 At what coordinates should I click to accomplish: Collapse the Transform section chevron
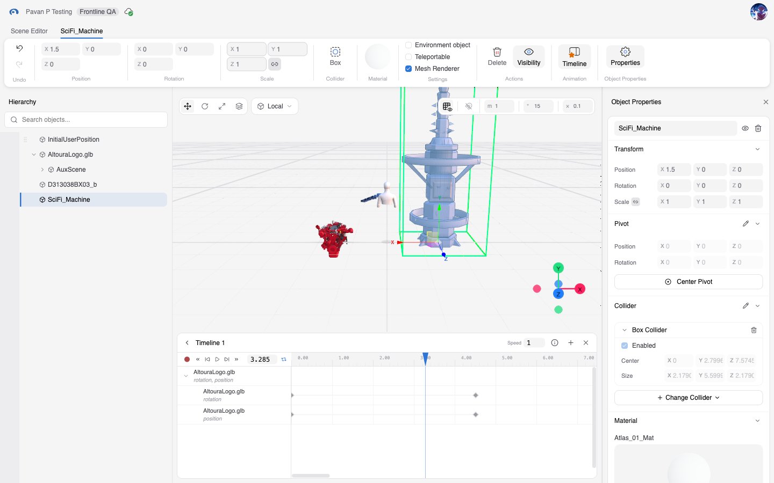[757, 149]
